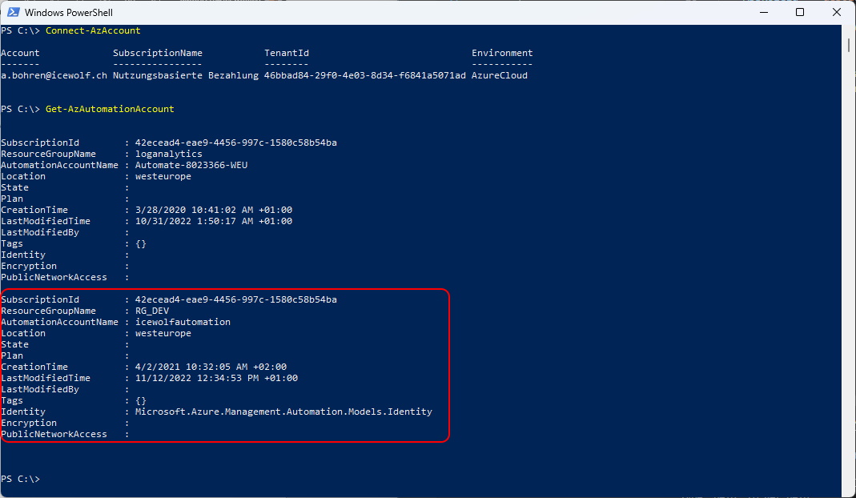Click the scrollbar up arrow
Viewport: 856px width, 498px height.
pyautogui.click(x=850, y=30)
